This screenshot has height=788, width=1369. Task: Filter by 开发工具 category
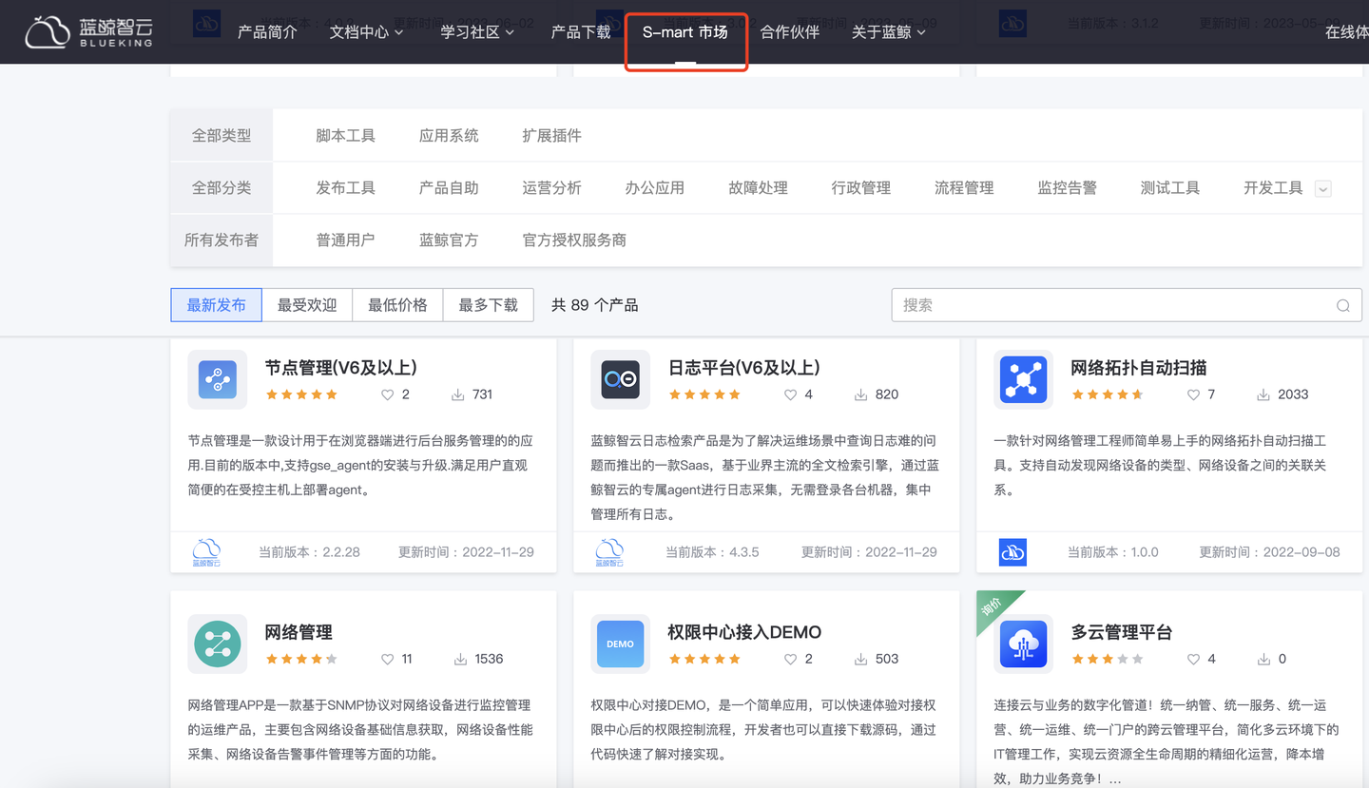pos(1273,188)
